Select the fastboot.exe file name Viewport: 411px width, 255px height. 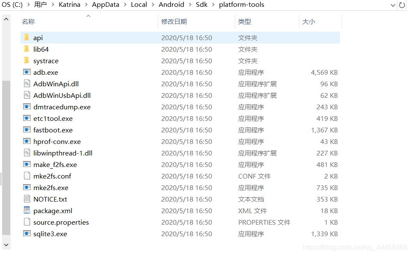click(x=53, y=130)
